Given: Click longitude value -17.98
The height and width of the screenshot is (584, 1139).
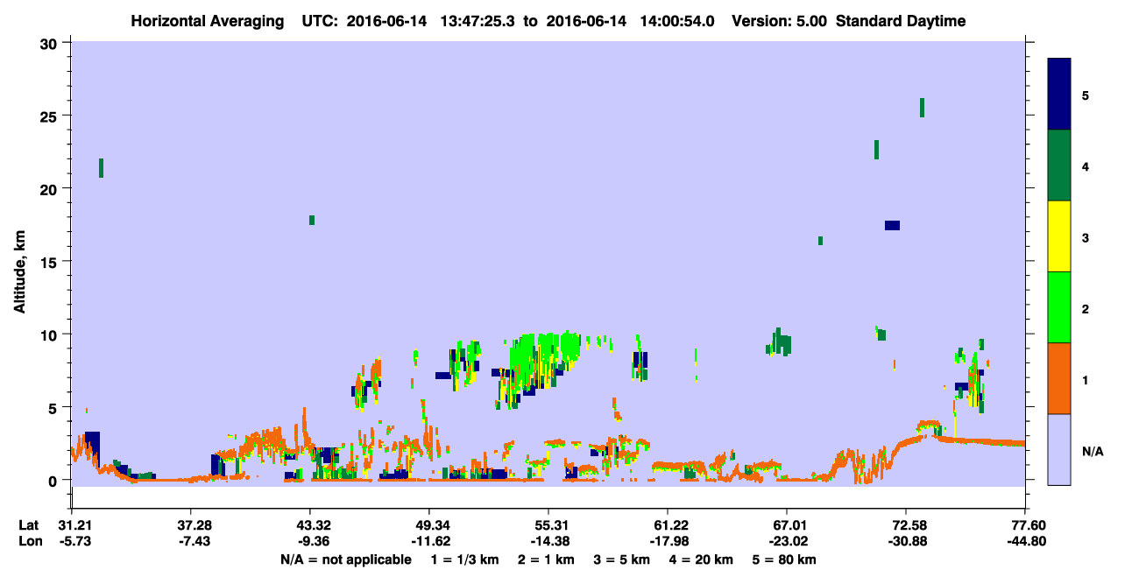Looking at the screenshot, I should pos(667,540).
